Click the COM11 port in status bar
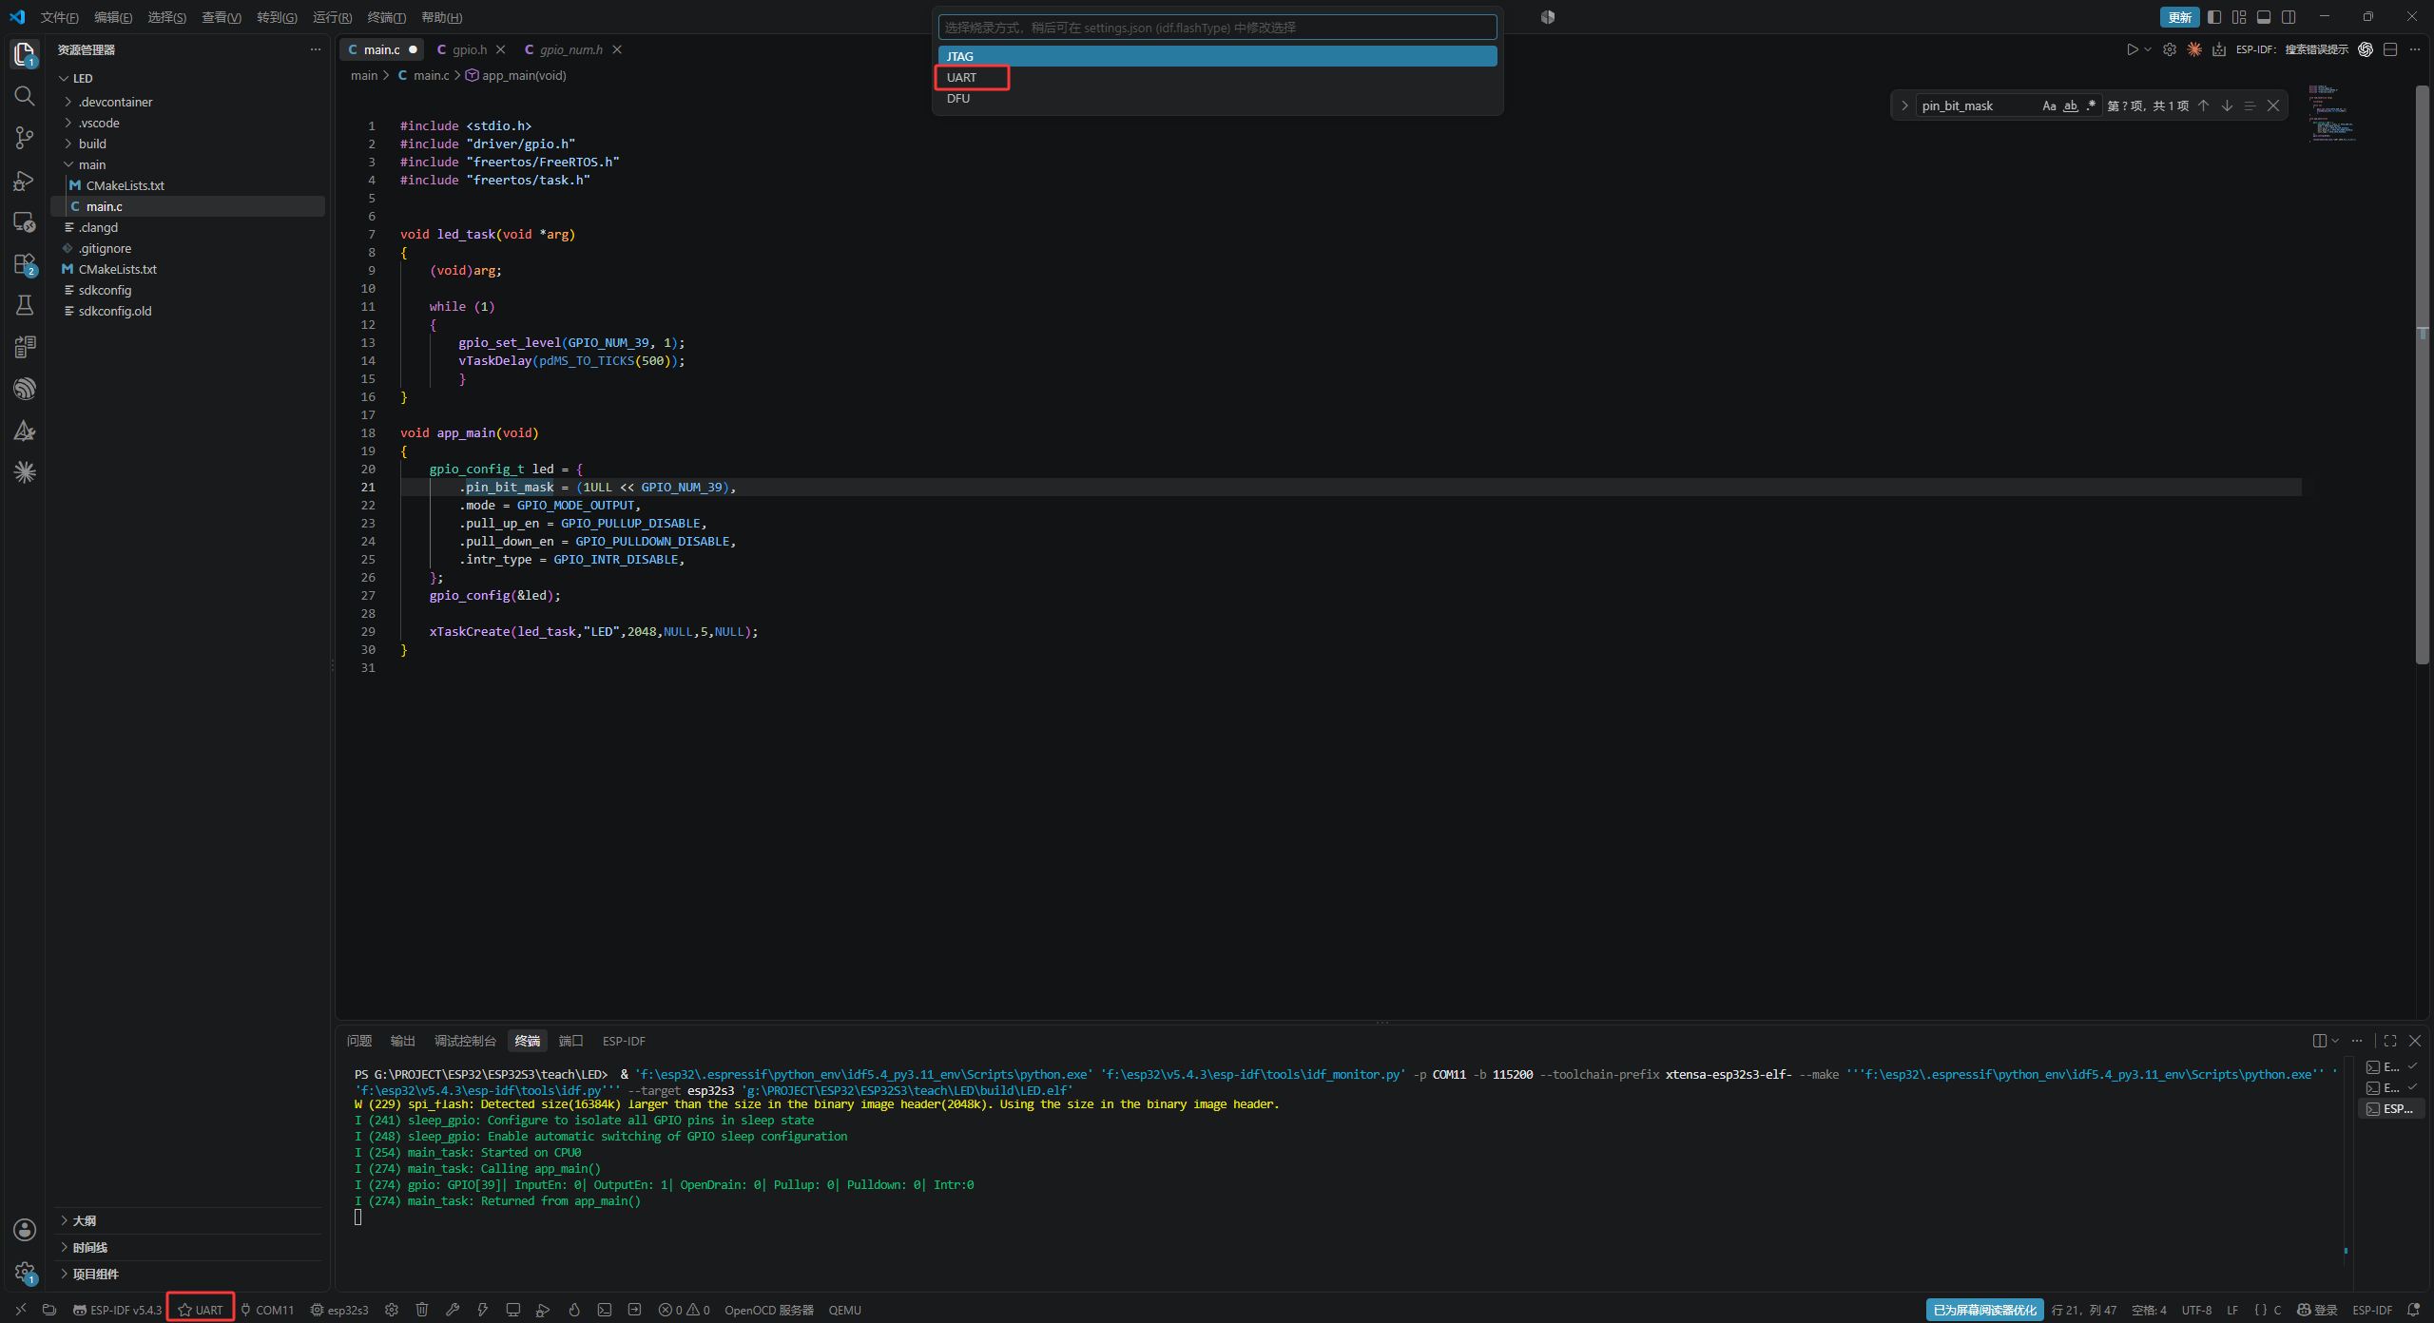The height and width of the screenshot is (1323, 2434). 267,1310
